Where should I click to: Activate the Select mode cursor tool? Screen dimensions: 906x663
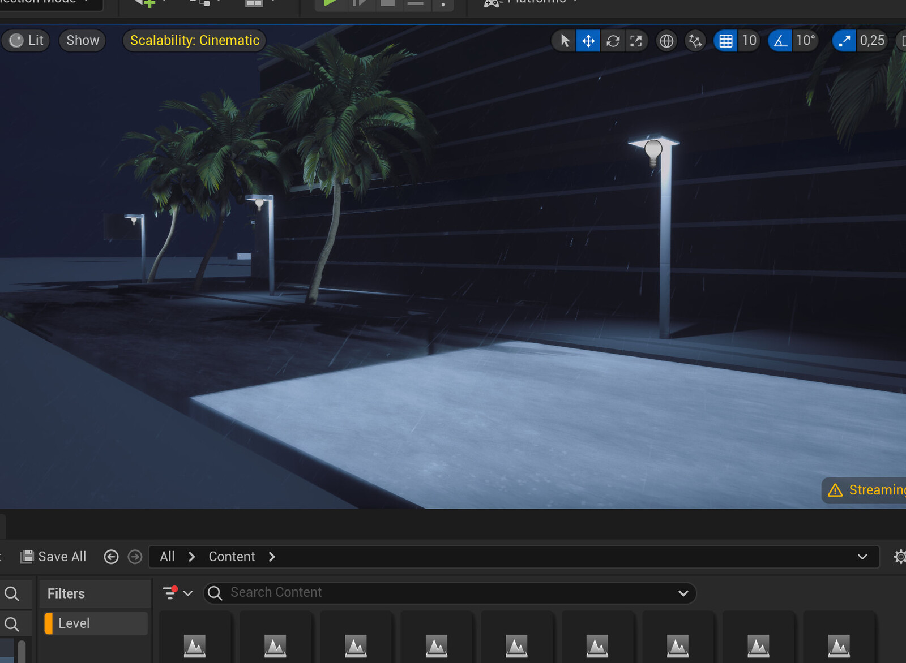coord(565,41)
